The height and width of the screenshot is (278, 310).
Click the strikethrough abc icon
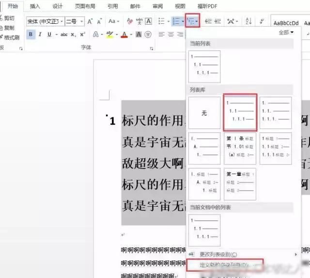(63, 34)
